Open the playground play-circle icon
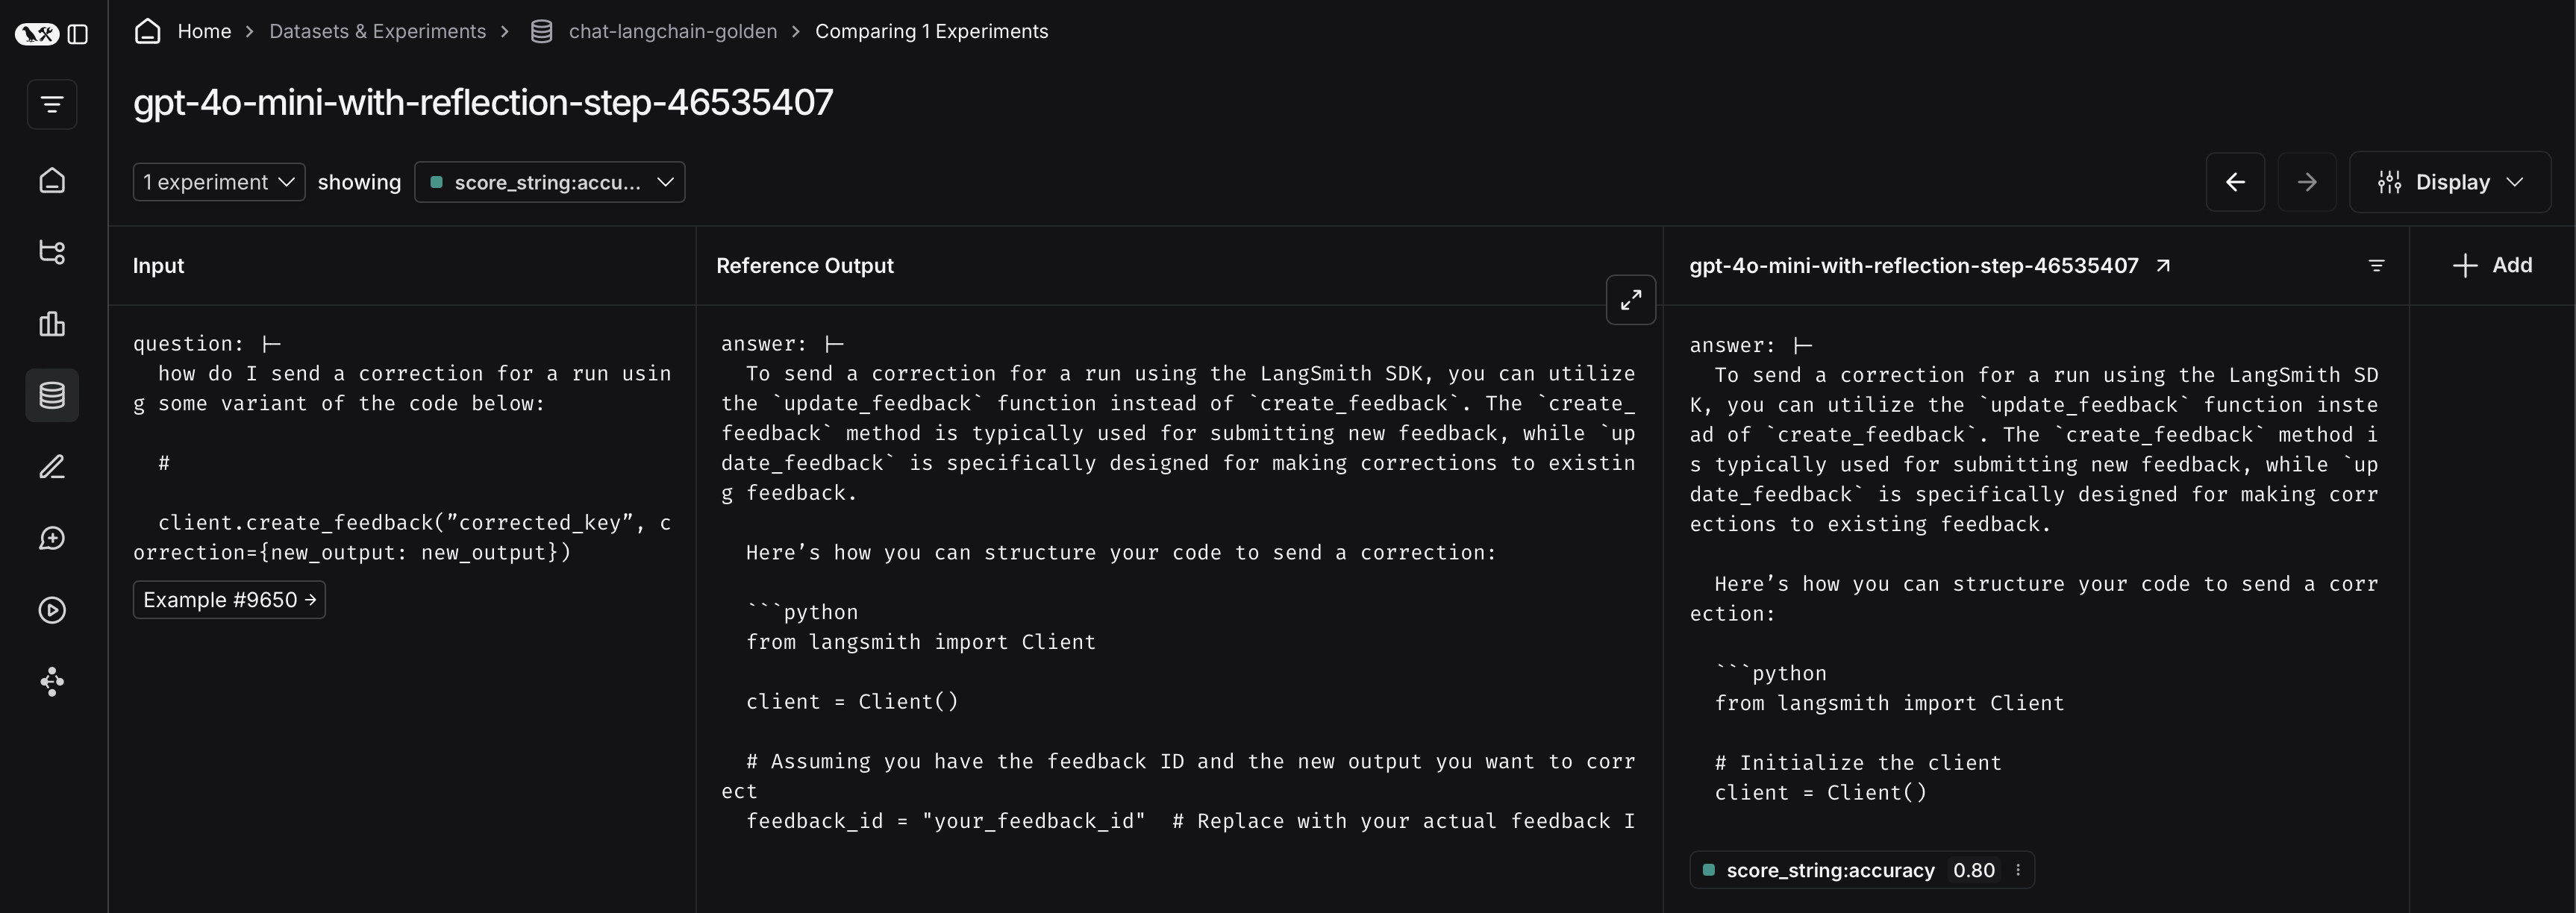Screen dimensions: 2576x913 click(x=52, y=610)
